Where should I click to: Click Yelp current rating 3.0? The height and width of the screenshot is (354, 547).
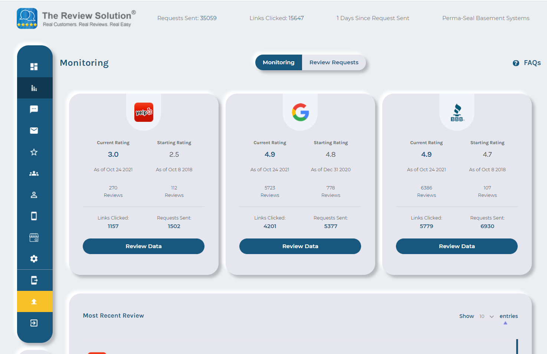pyautogui.click(x=113, y=155)
